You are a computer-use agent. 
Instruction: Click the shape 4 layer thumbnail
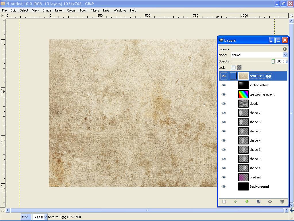point(243,140)
